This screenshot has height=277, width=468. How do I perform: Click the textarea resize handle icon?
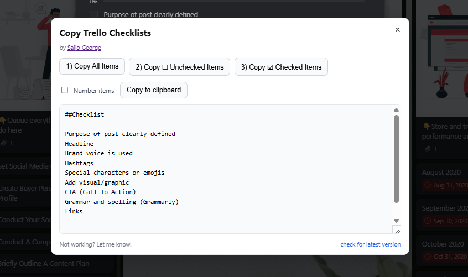(x=397, y=229)
